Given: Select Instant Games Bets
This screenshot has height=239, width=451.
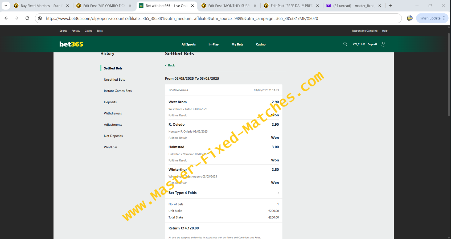Looking at the screenshot, I should tap(118, 91).
